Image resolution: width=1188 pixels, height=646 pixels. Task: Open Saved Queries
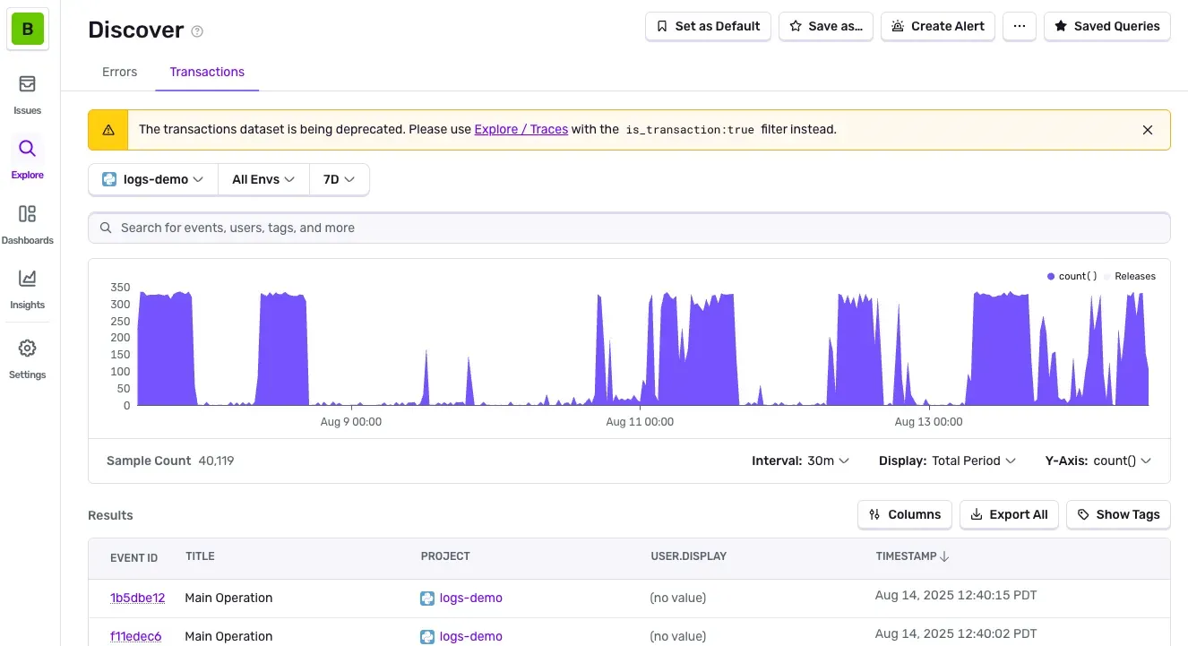pyautogui.click(x=1107, y=26)
